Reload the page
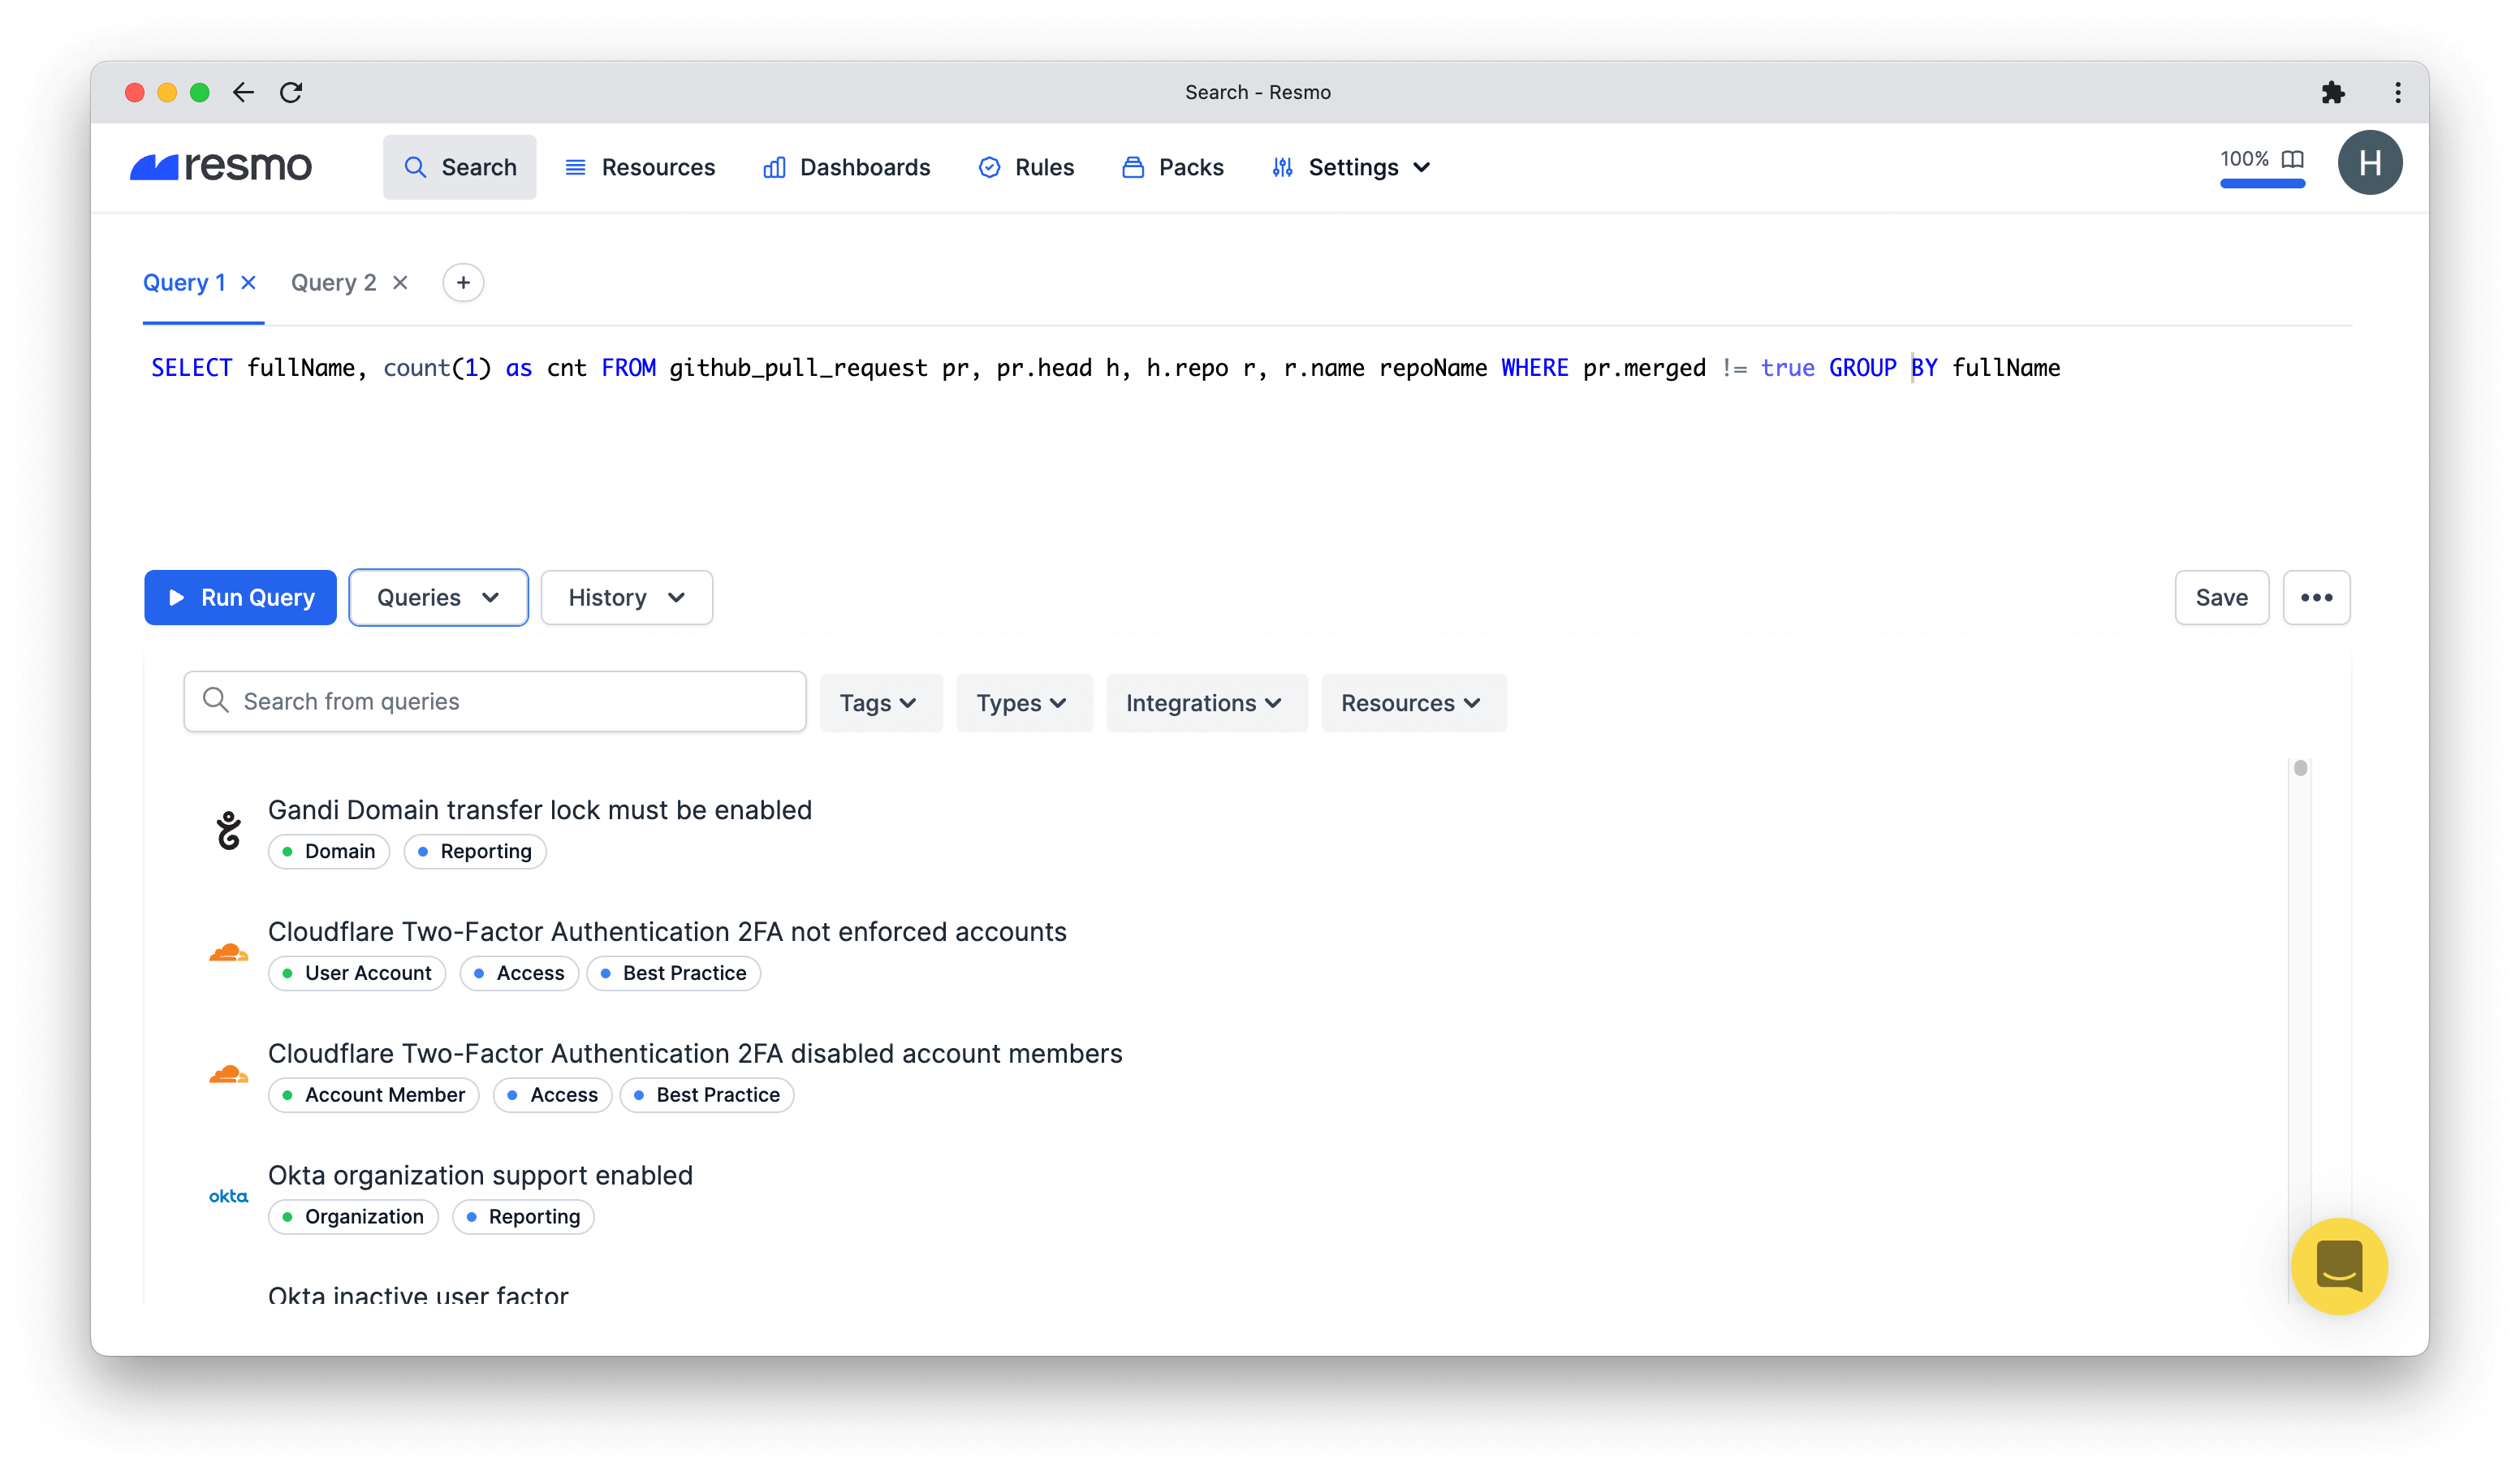Screen dimensions: 2520x1476 click(291, 93)
